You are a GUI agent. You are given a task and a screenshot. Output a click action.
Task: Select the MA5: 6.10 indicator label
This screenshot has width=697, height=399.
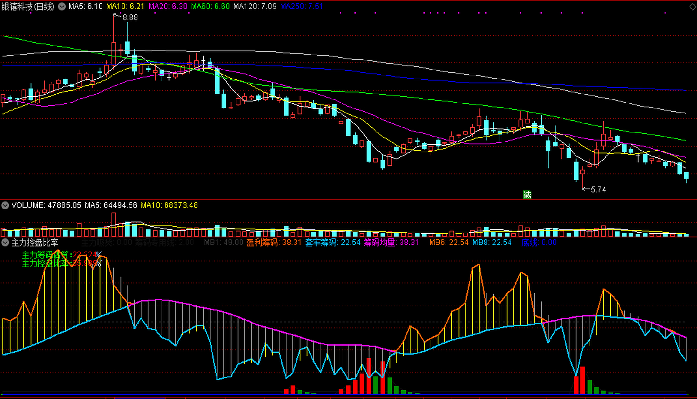pos(85,7)
